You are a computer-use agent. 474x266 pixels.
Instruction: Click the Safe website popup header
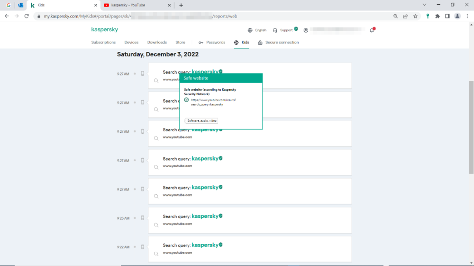221,78
